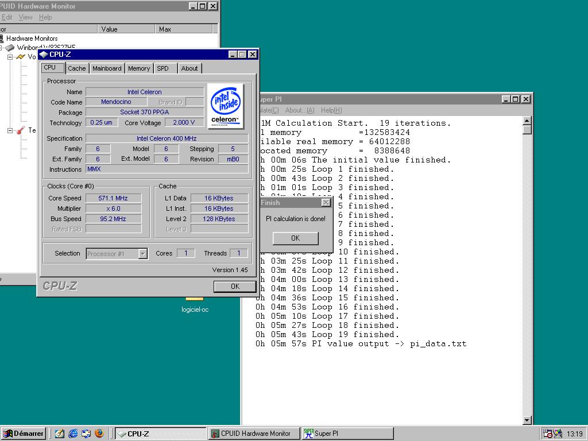Click the CPU-Z title bar icon
588x441 pixels.
pyautogui.click(x=44, y=55)
